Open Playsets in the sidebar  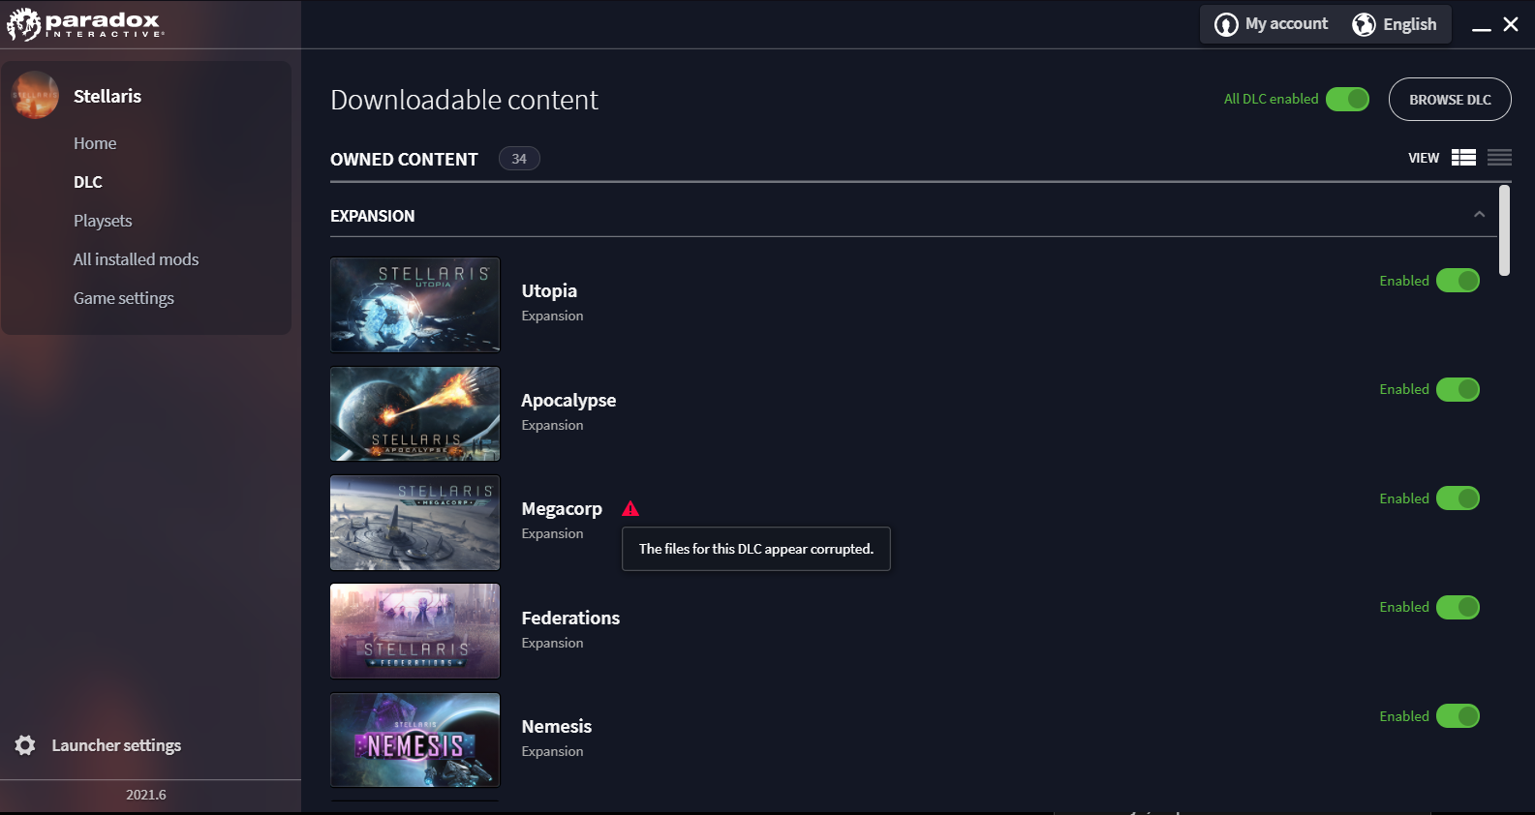(103, 221)
